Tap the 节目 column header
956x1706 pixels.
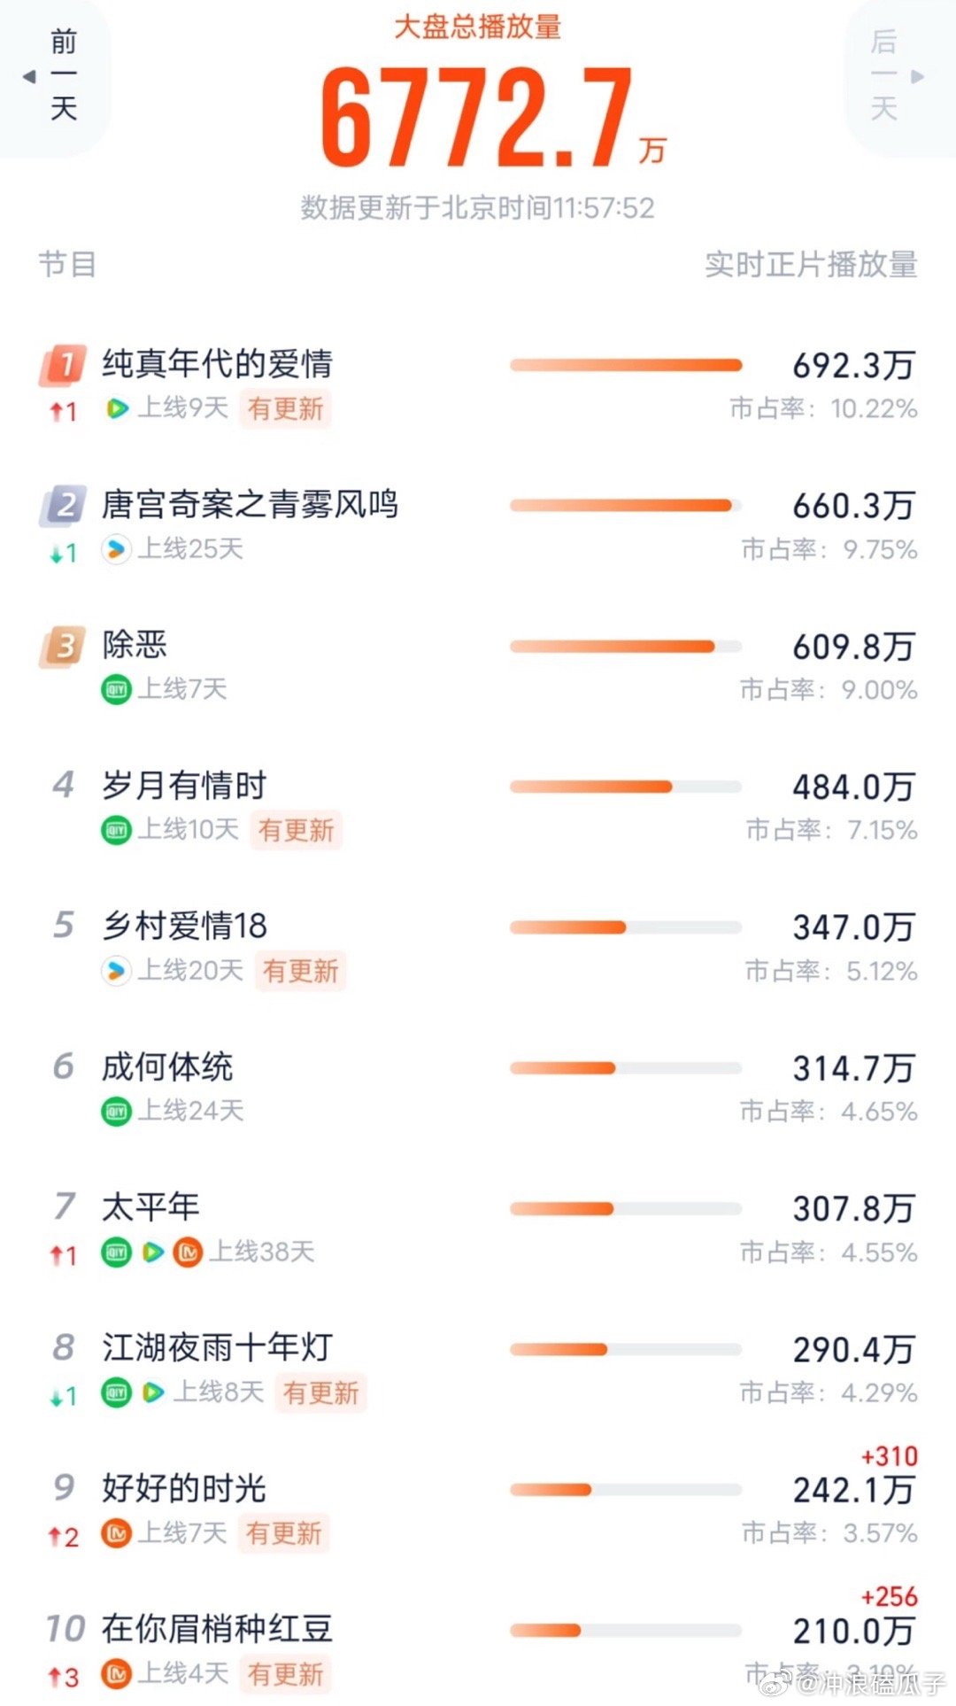[67, 264]
